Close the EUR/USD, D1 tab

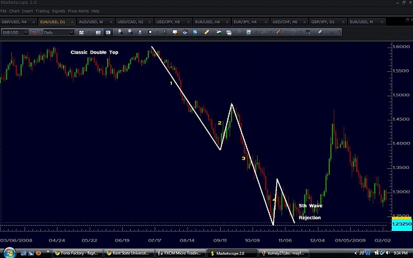[72, 22]
